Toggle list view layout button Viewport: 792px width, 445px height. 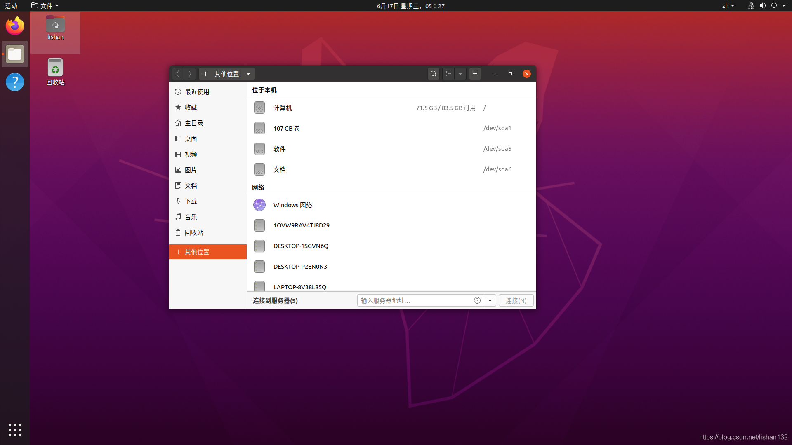coord(448,74)
